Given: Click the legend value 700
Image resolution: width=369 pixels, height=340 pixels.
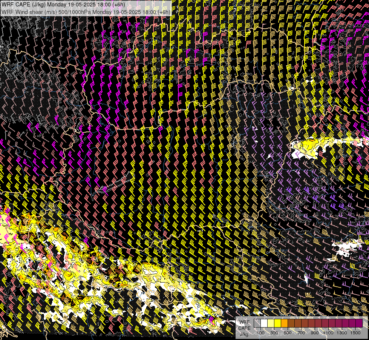Looking at the screenshot, I should click(x=301, y=333).
